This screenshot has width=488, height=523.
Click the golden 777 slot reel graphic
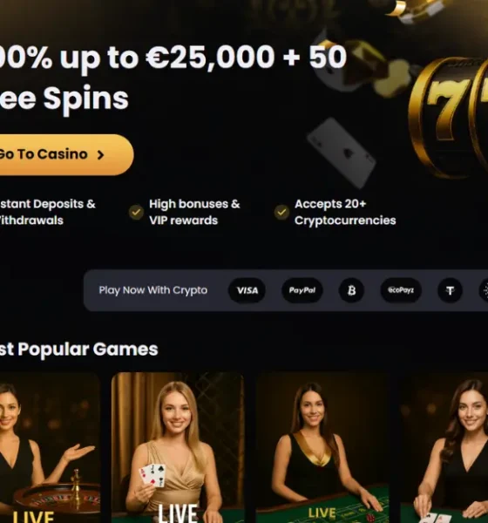449,117
